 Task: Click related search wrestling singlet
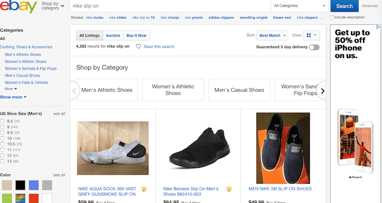(254, 18)
